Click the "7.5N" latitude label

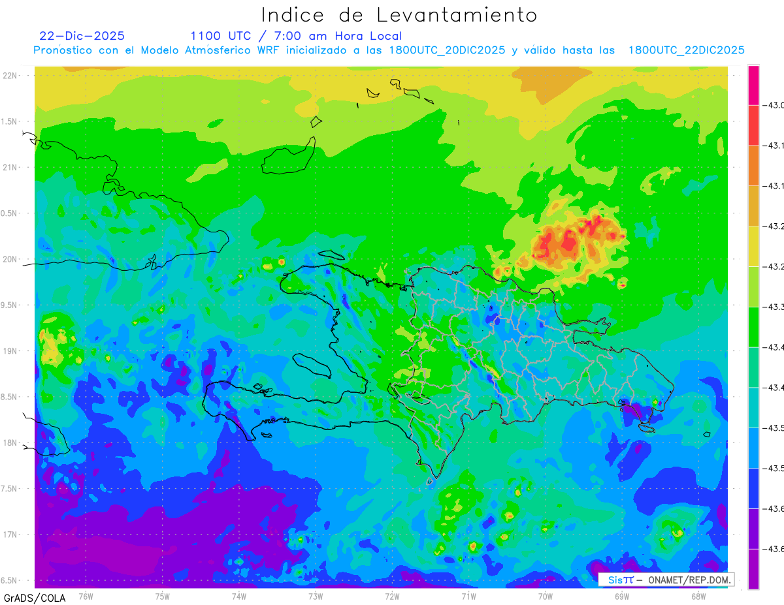click(10, 489)
